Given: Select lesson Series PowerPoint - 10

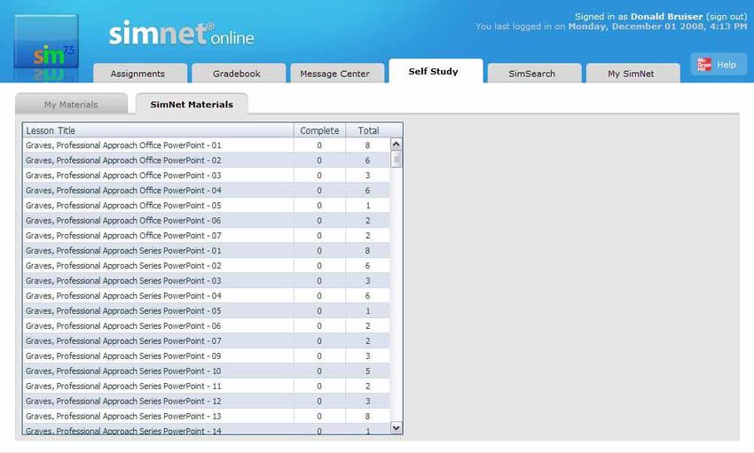Looking at the screenshot, I should [207, 371].
